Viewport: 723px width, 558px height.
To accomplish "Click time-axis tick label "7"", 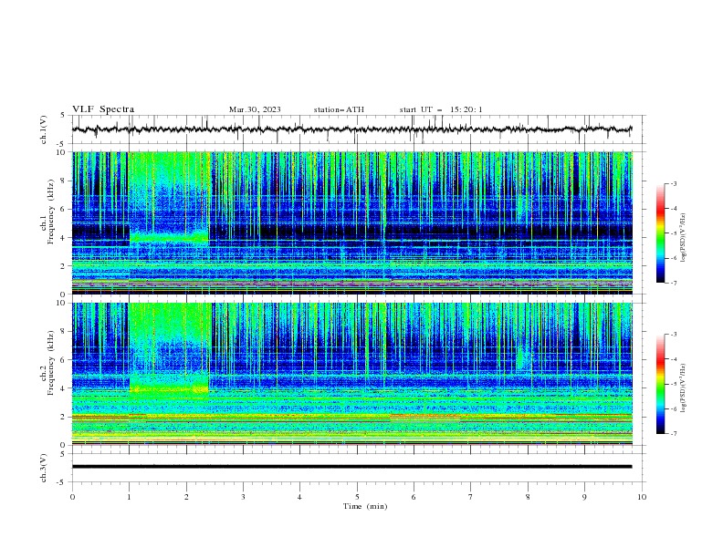I will point(471,497).
